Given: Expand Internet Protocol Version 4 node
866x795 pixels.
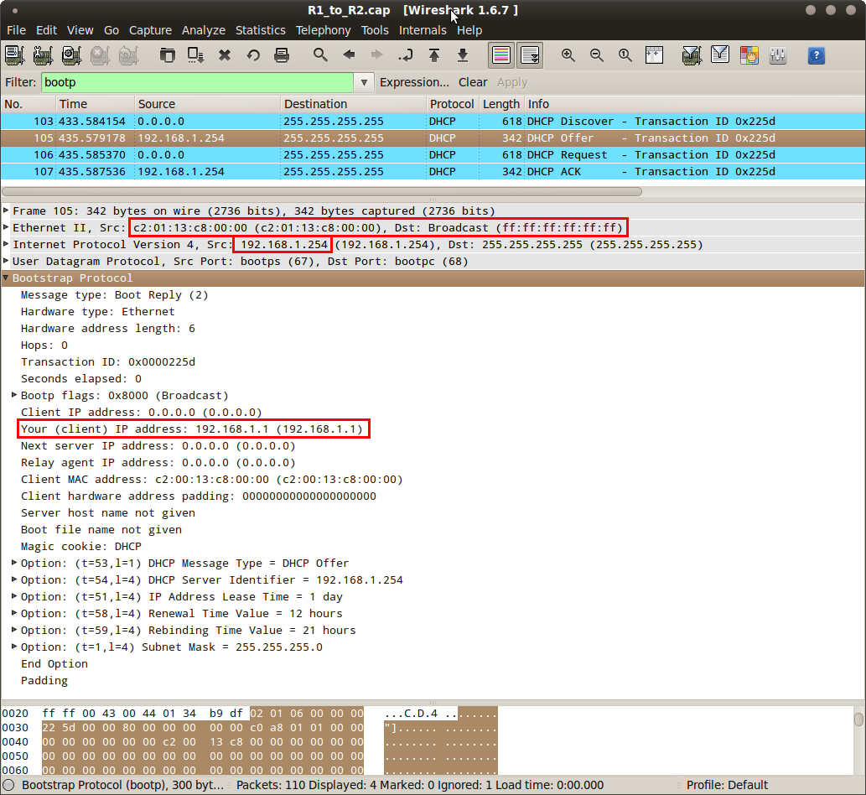Looking at the screenshot, I should [x=6, y=244].
